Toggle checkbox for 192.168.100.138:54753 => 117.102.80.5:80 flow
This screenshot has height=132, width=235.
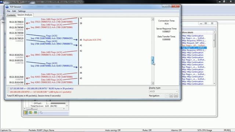(x=8, y=92)
